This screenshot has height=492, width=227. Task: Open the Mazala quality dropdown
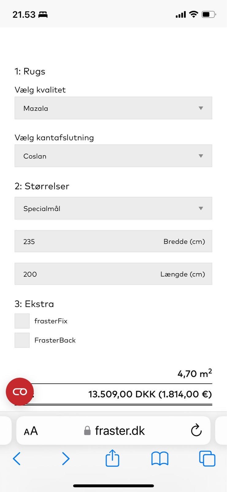pos(113,108)
